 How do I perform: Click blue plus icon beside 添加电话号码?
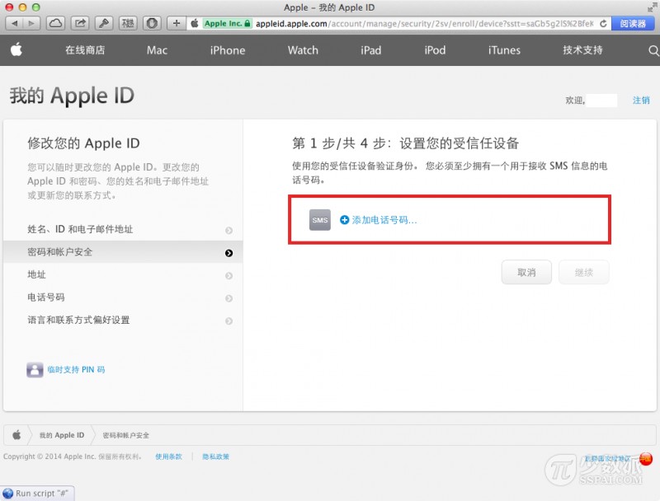click(344, 220)
